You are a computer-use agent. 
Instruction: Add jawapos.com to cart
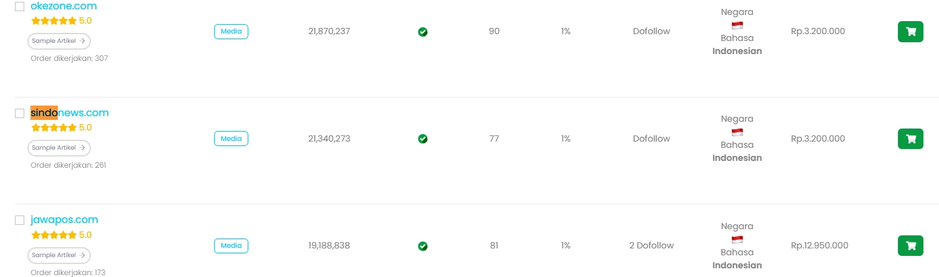[910, 245]
